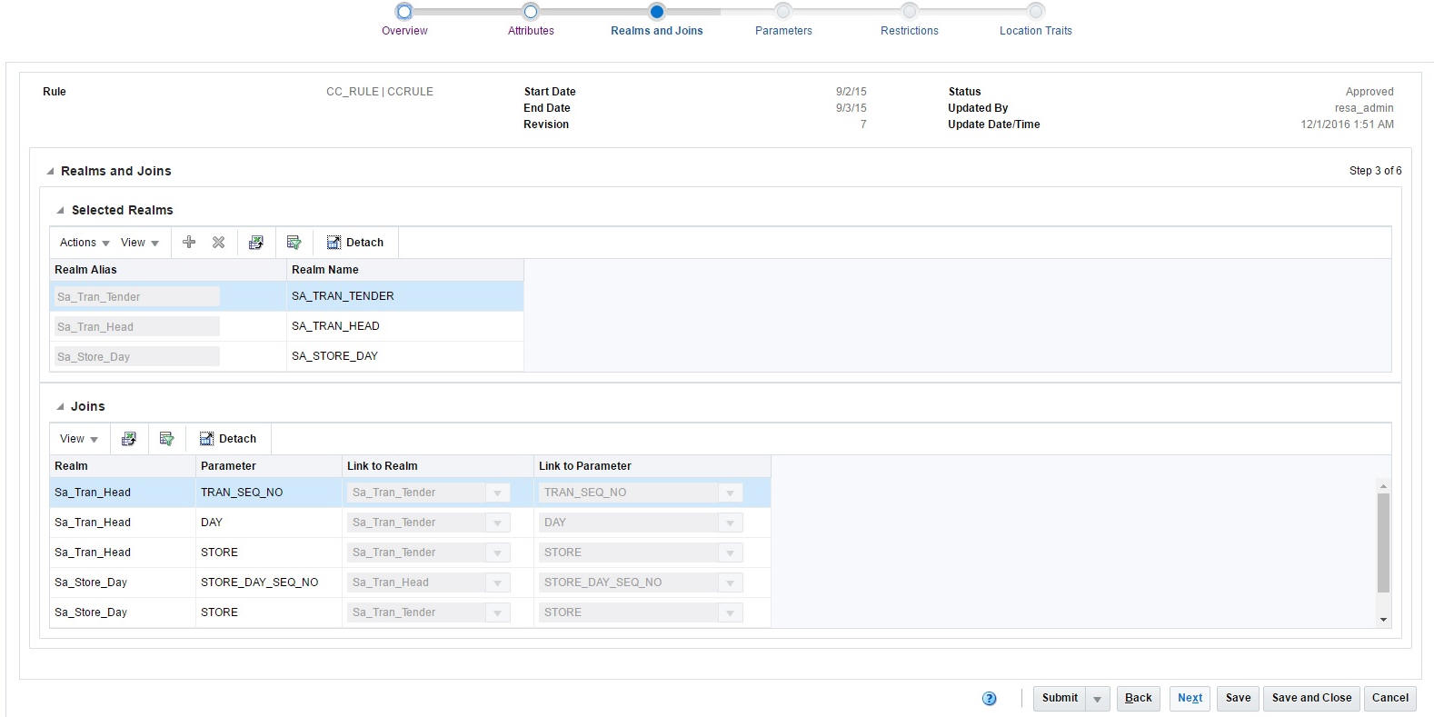Viewport: 1434px width, 717px height.
Task: Toggle wrap icon in Selected Realms toolbar
Action: [294, 243]
